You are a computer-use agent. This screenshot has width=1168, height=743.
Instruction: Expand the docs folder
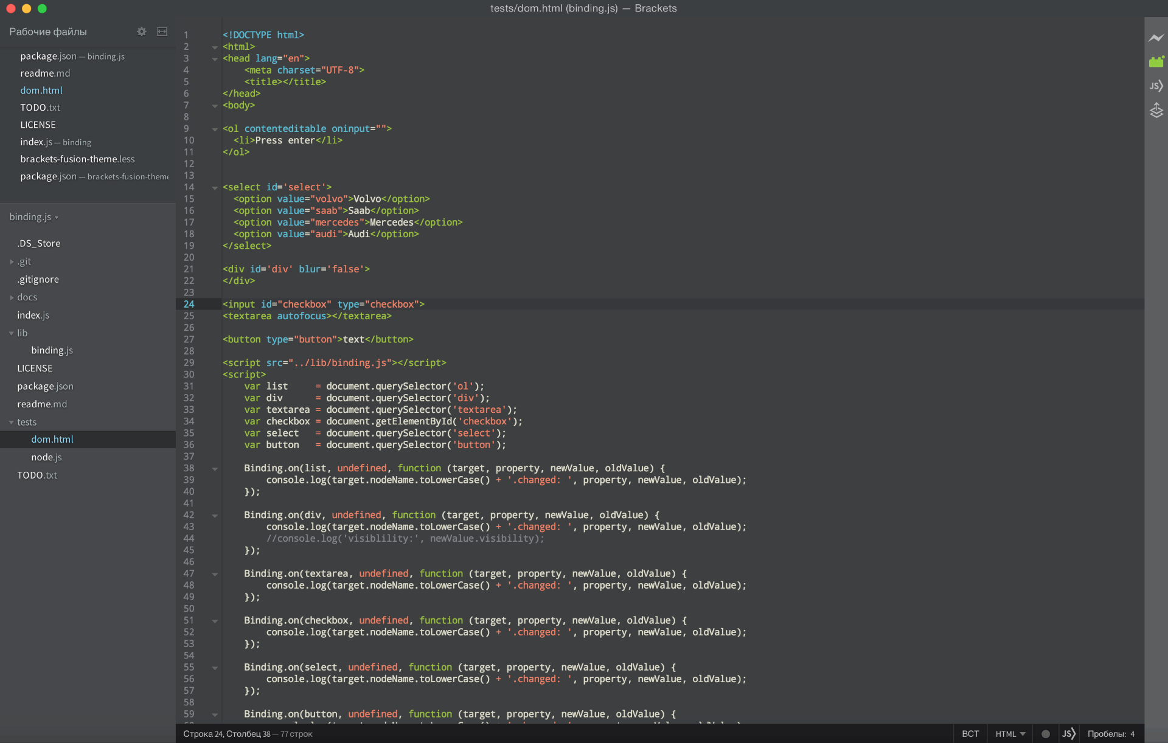click(x=27, y=297)
